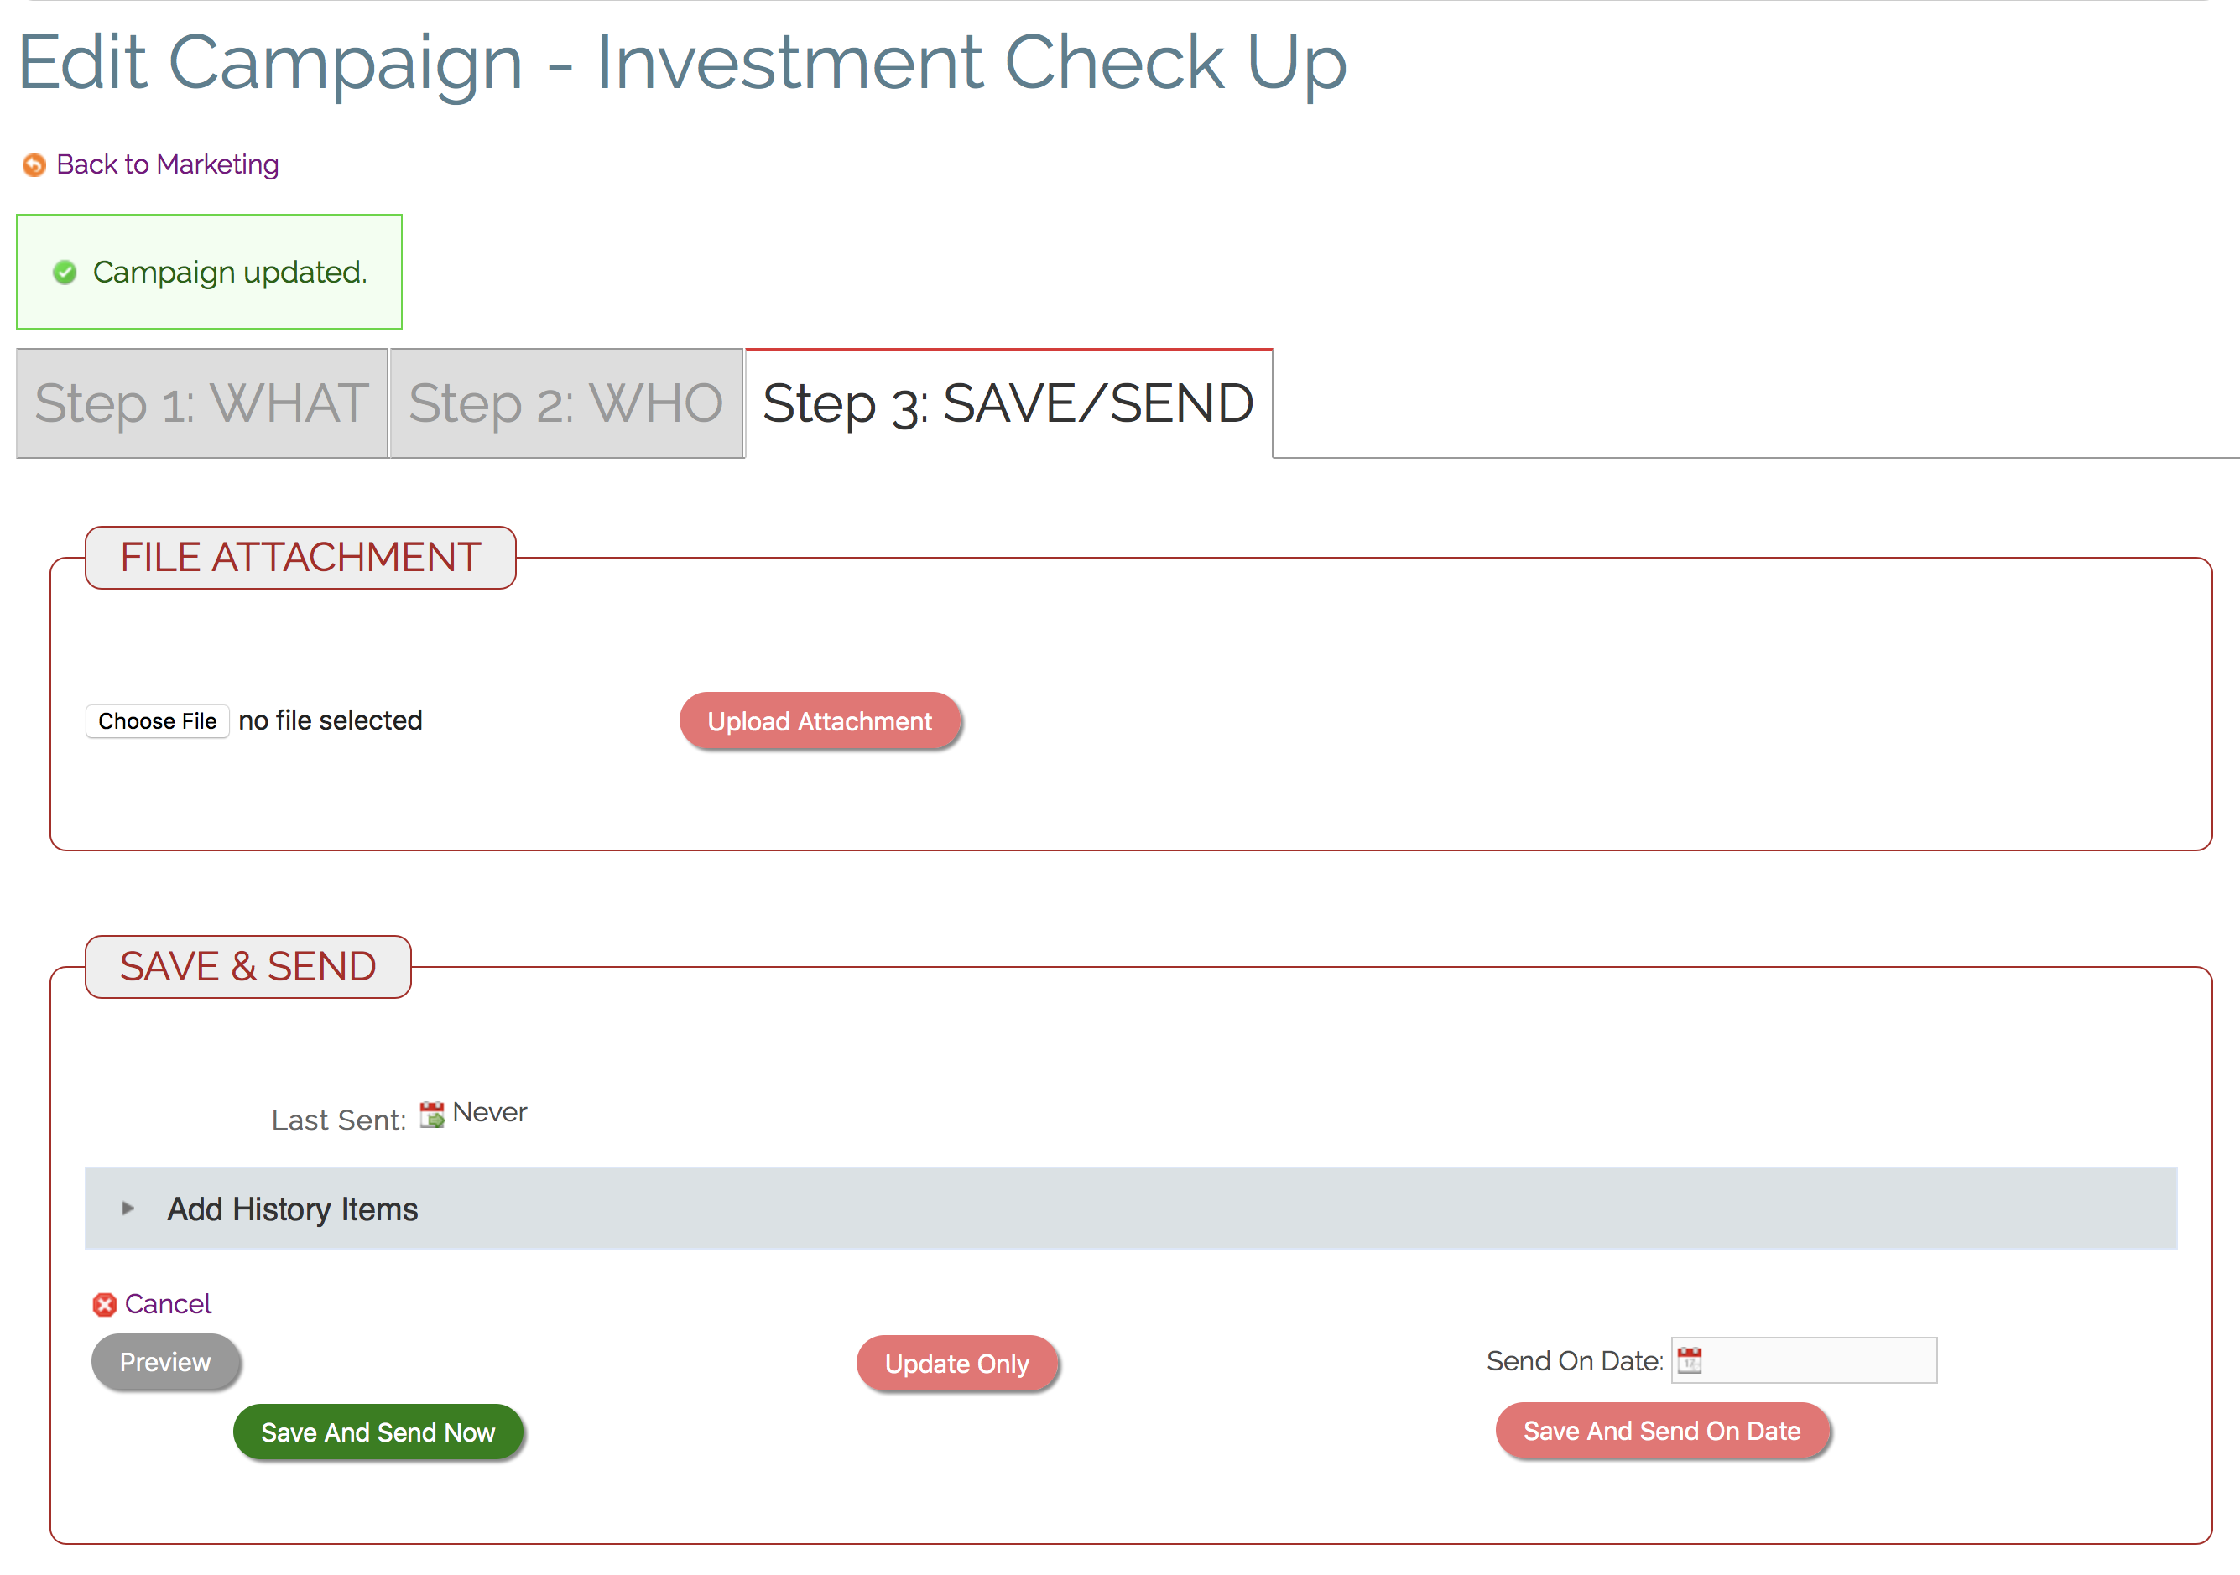Open the Send On Date calendar icon
This screenshot has width=2240, height=1575.
click(x=1690, y=1360)
